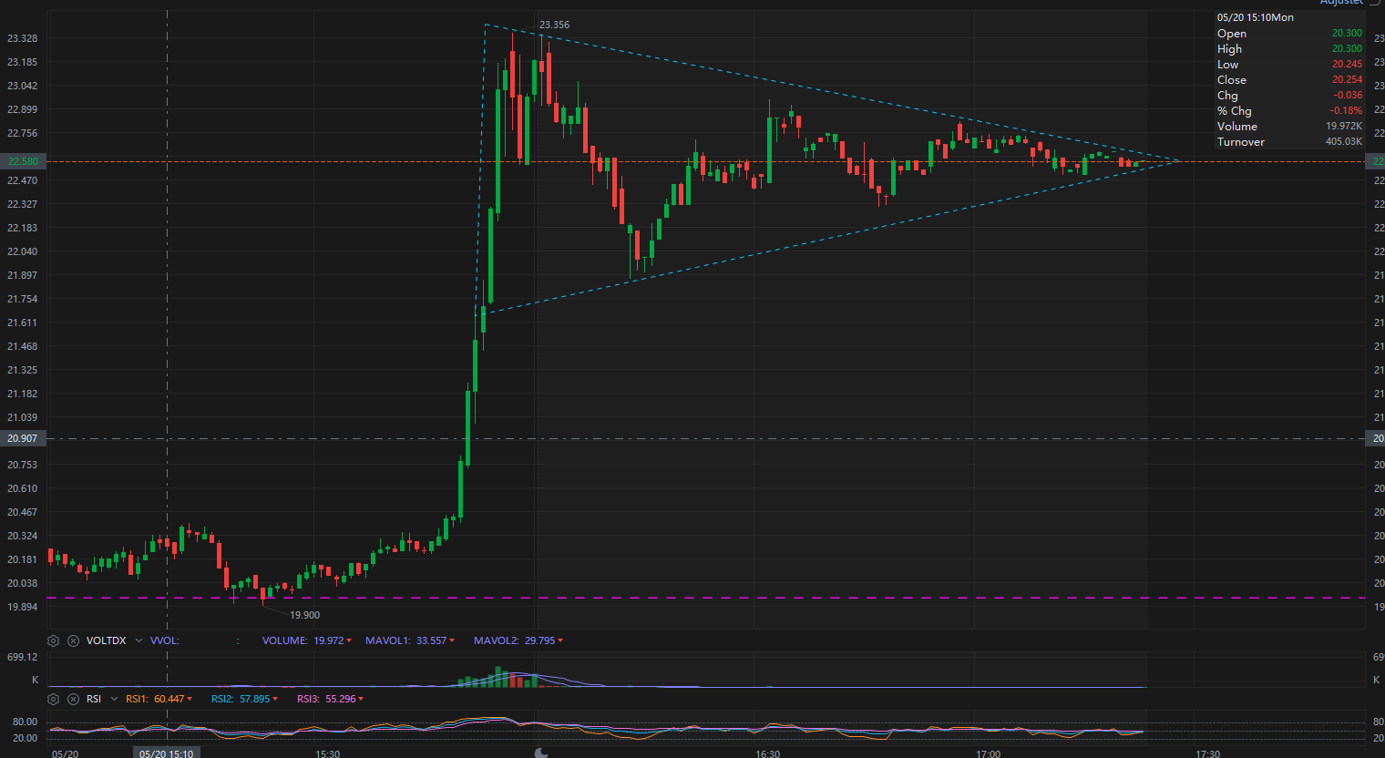This screenshot has width=1385, height=758.
Task: Click the RSI3 55.296 readout
Action: pyautogui.click(x=326, y=699)
